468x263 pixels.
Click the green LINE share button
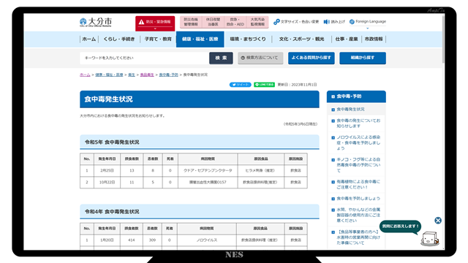[264, 85]
